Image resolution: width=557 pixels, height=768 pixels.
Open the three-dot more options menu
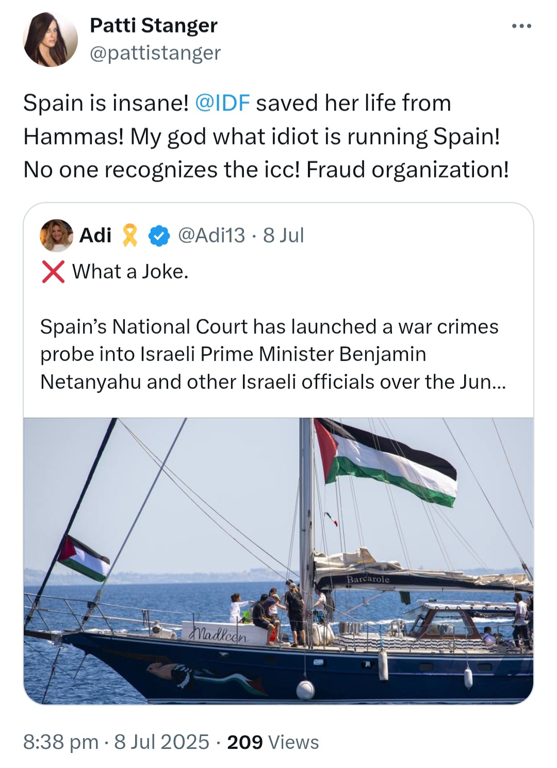coord(521,26)
